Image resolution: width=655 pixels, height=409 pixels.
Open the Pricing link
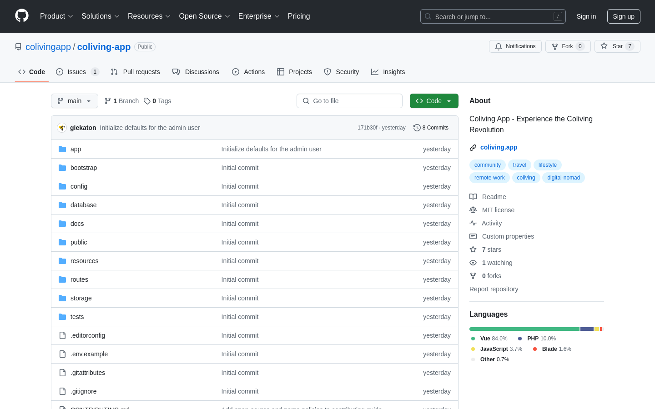(x=299, y=16)
